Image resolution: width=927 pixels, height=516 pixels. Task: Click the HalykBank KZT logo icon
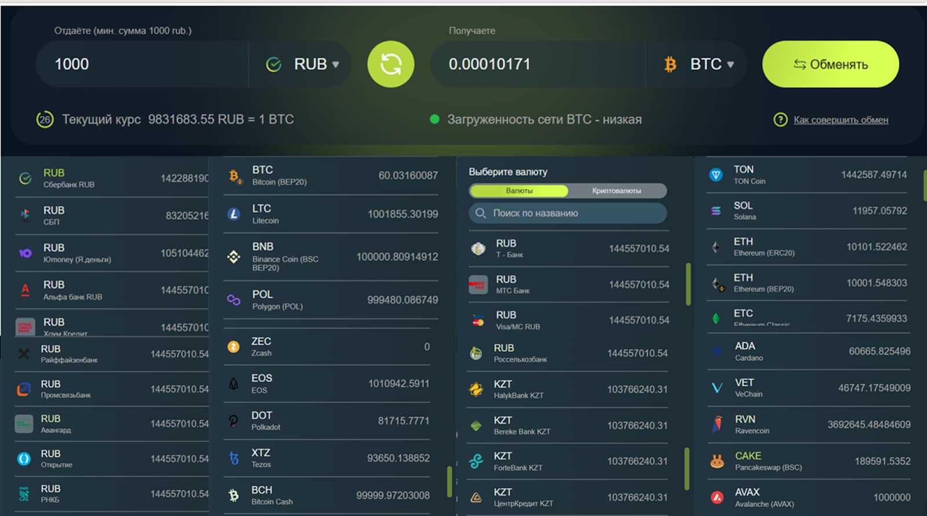[476, 389]
